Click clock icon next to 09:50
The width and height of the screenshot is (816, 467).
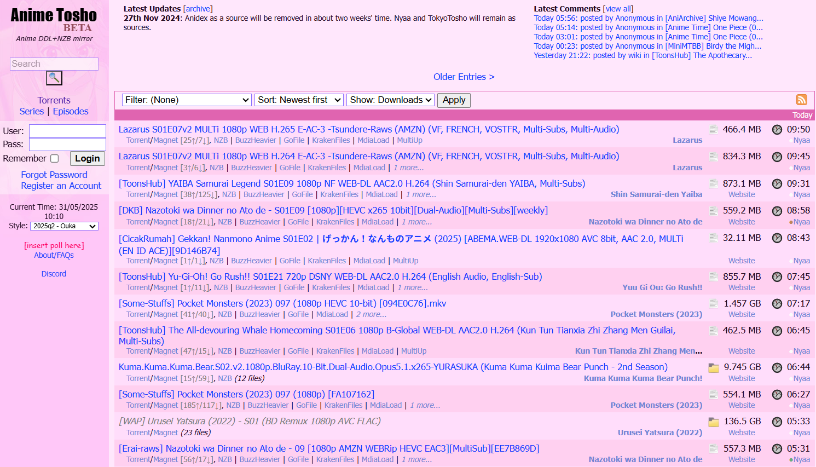pyautogui.click(x=777, y=130)
